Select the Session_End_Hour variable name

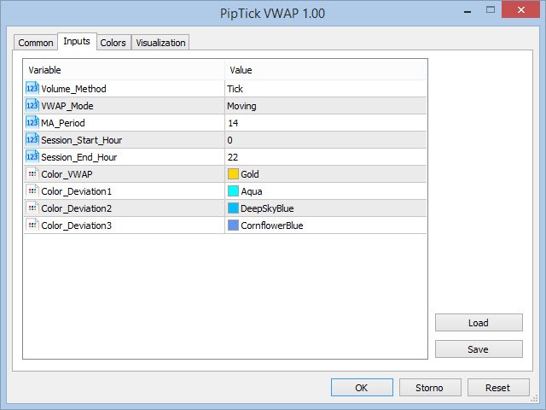coord(79,157)
